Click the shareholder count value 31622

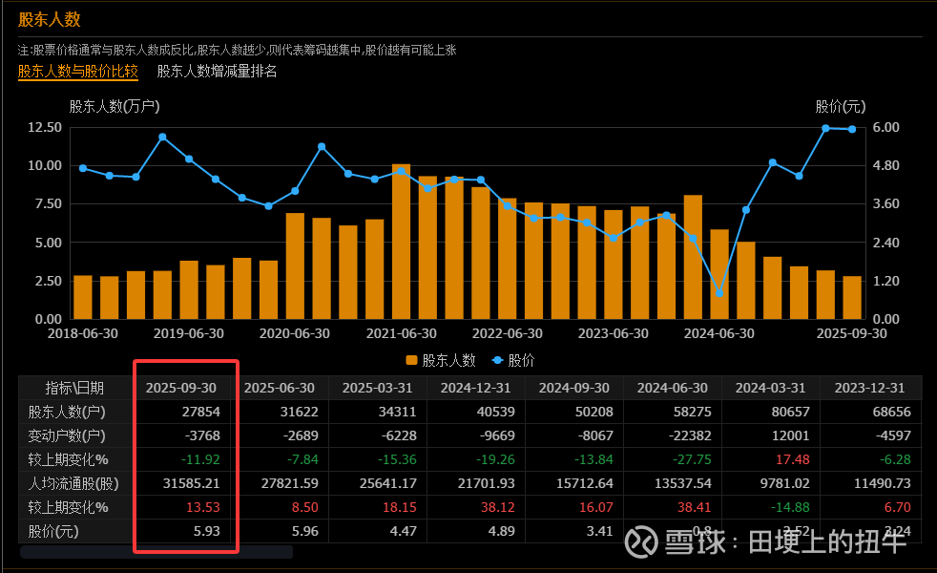click(300, 412)
